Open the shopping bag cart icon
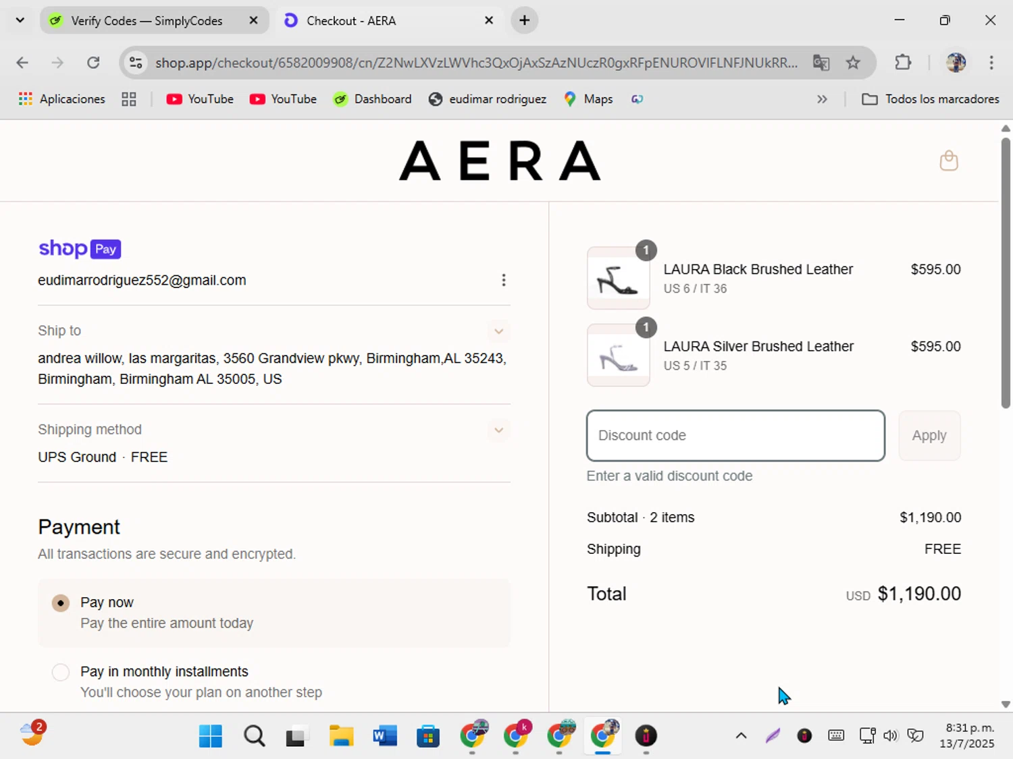This screenshot has height=759, width=1013. (949, 161)
